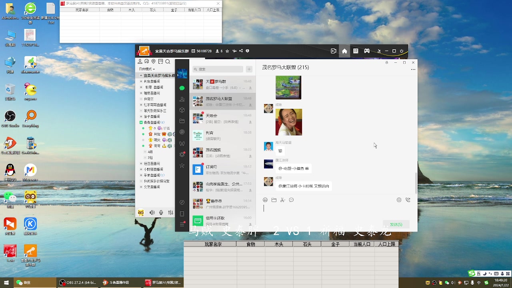512x288 pixels.
Task: Click the home icon in voice app title bar
Action: [344, 51]
